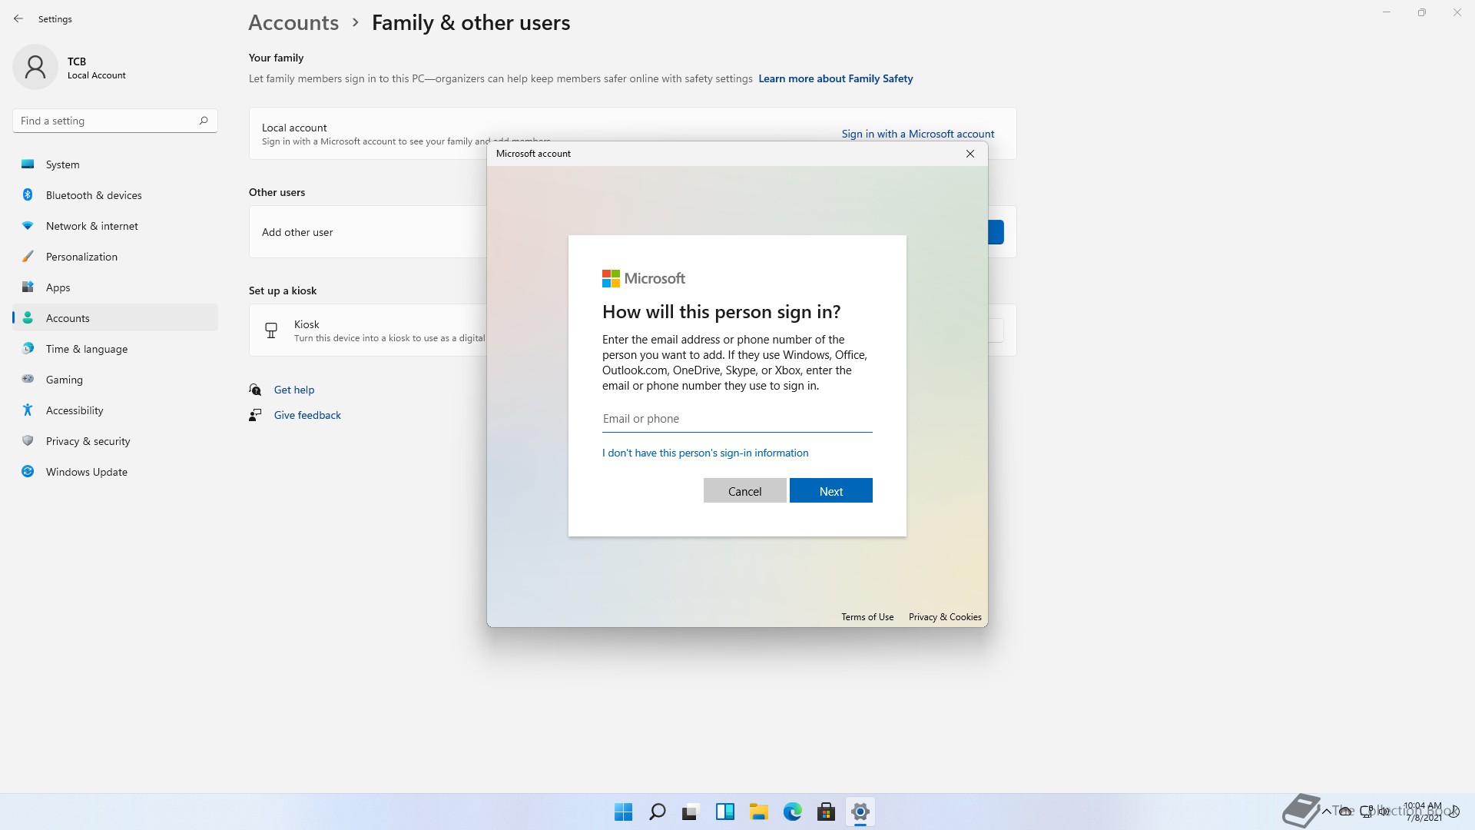Image resolution: width=1475 pixels, height=830 pixels.
Task: Open Time & language globe icon
Action: click(x=28, y=349)
